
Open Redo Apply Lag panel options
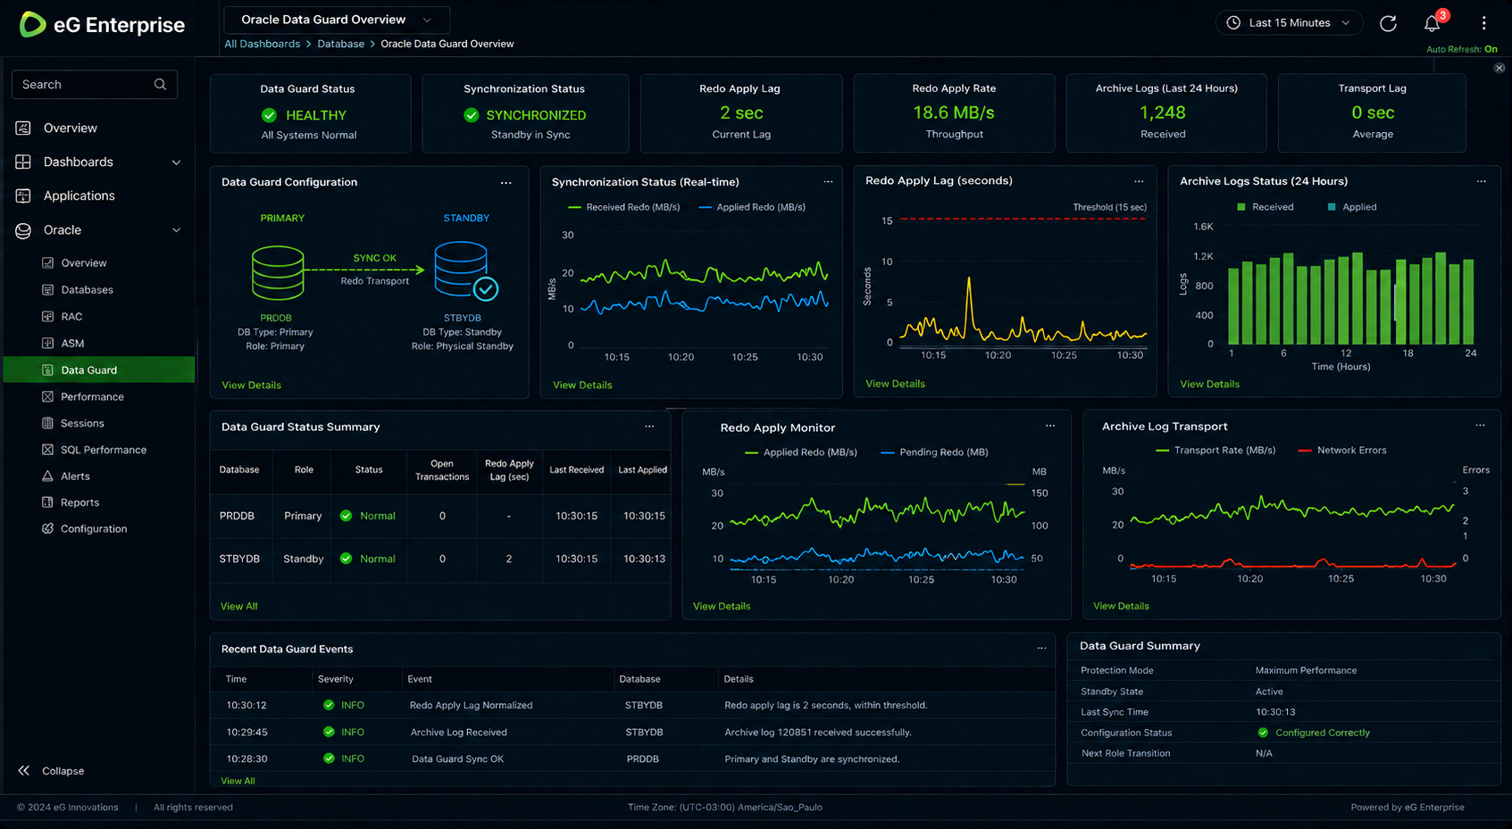pyautogui.click(x=1139, y=181)
